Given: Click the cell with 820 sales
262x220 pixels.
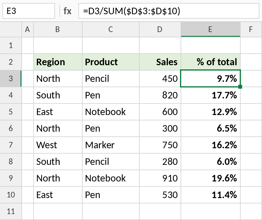Looking at the screenshot, I should pyautogui.click(x=160, y=95).
